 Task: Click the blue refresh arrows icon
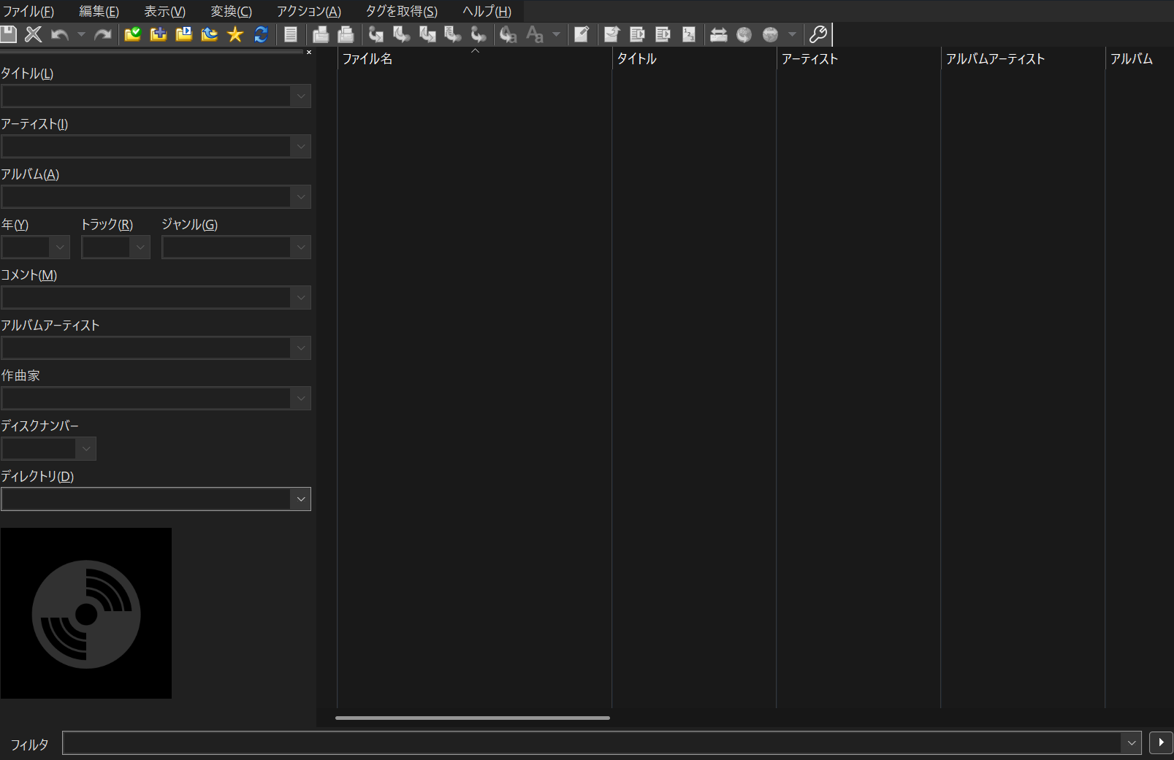[x=261, y=34]
